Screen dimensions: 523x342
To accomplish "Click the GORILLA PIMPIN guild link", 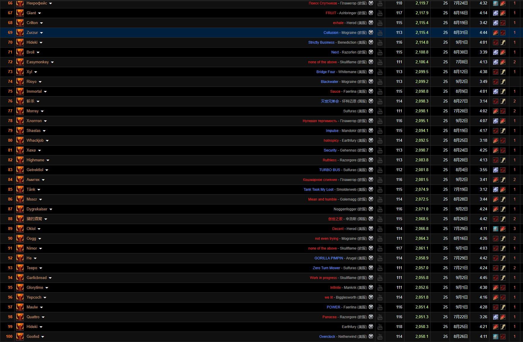I will (328, 258).
